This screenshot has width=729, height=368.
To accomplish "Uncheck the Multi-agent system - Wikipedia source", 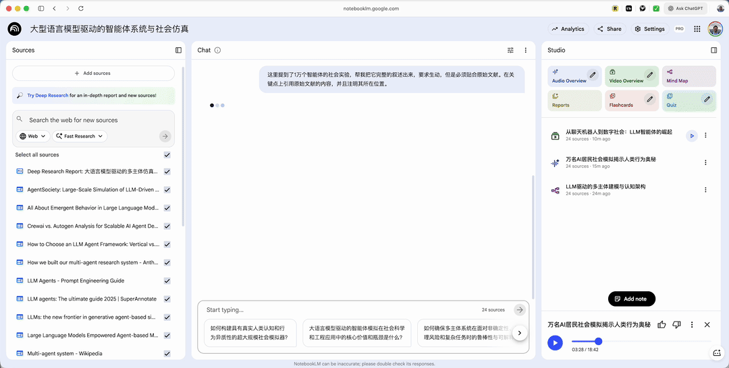I will [167, 353].
